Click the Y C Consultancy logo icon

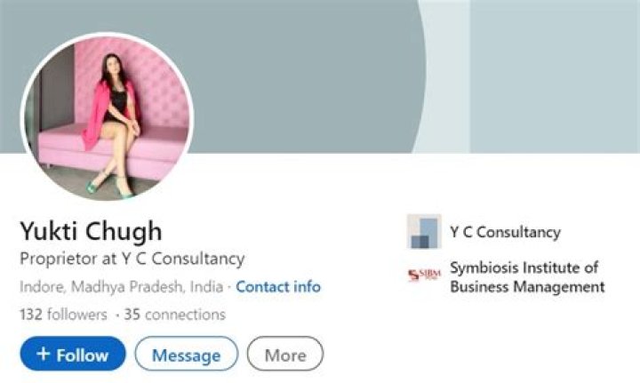click(424, 232)
